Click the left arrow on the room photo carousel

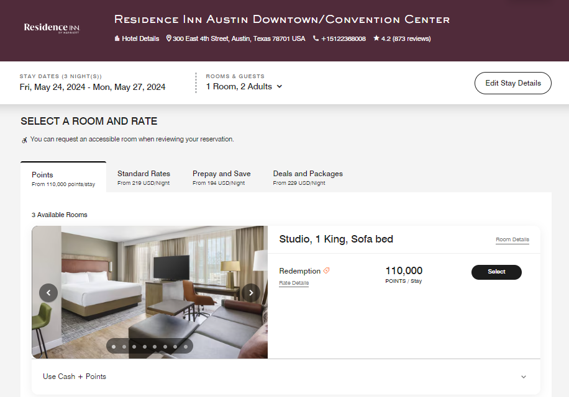[x=48, y=292]
